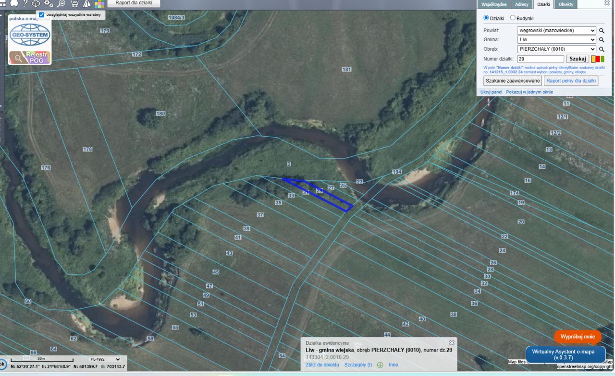Screen dimensions: 615x376
Task: Click the Inne link in parcel popup
Action: click(x=394, y=365)
